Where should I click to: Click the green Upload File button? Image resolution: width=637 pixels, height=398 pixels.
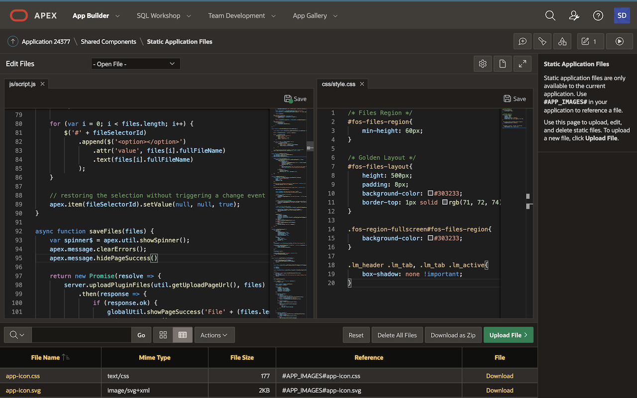tap(508, 335)
